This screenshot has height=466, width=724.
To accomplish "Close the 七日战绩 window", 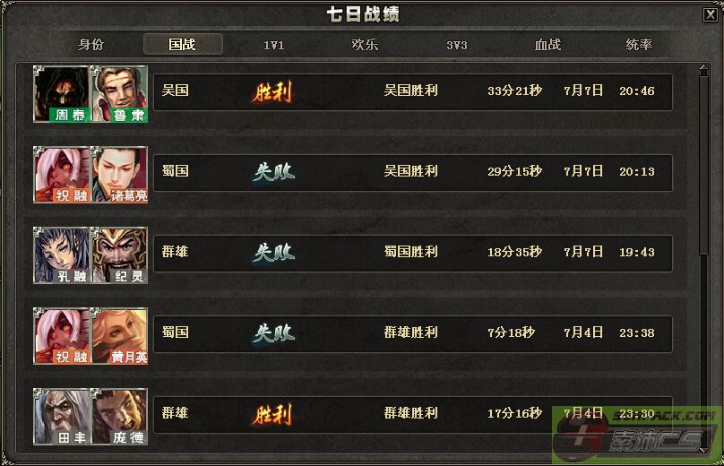I will 711,14.
